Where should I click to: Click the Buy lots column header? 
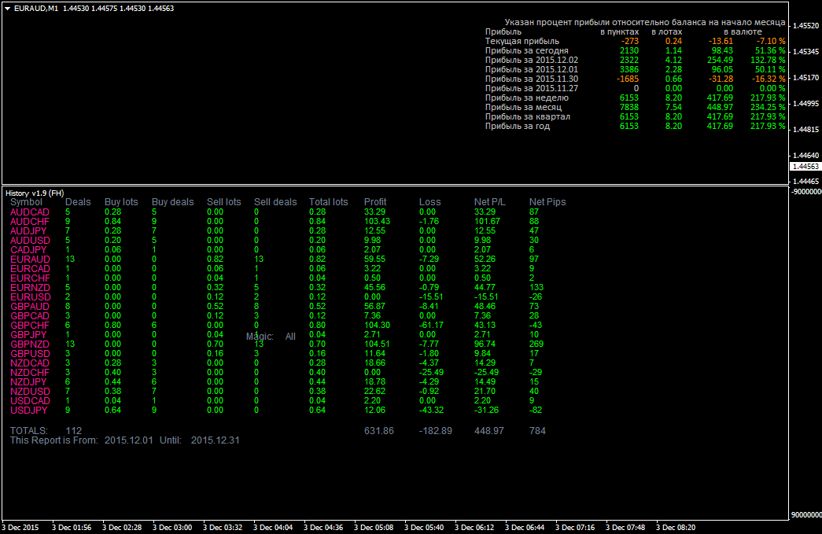coord(121,202)
